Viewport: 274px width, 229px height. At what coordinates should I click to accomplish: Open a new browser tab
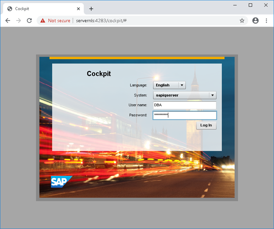tap(91, 9)
